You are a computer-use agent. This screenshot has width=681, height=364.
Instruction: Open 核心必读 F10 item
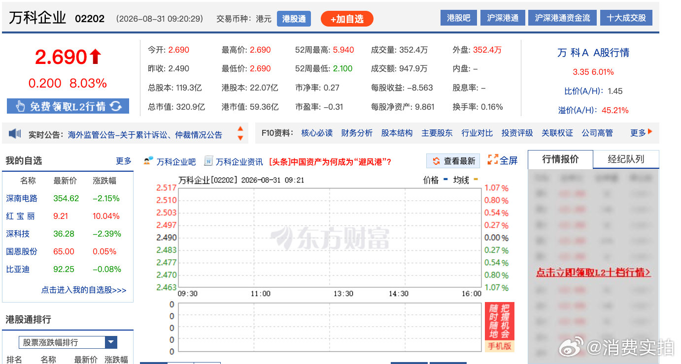click(x=317, y=133)
